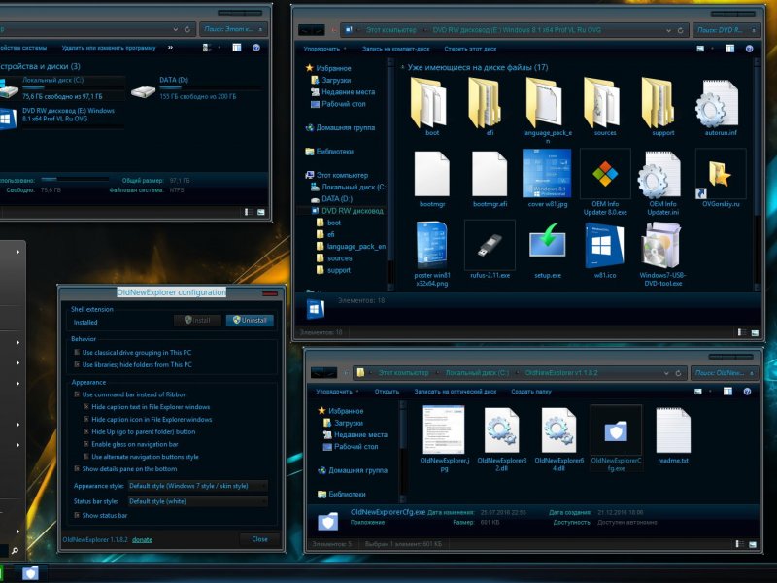Toggle the preview pane icon in the OldNewExplorer folder window
Image resolution: width=777 pixels, height=583 pixels.
[x=727, y=392]
